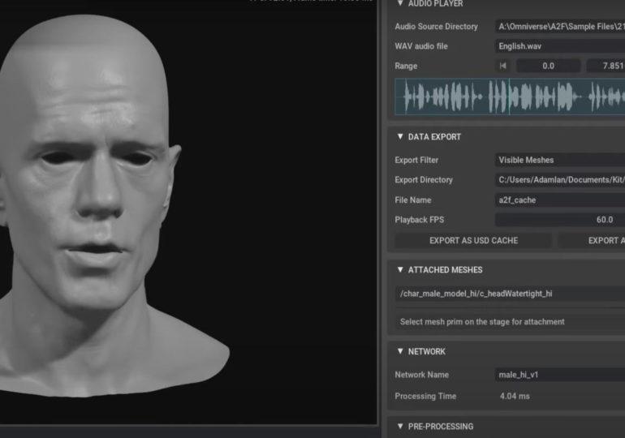Click the skip-to-start icon next to Range
625x438 pixels.
click(503, 66)
